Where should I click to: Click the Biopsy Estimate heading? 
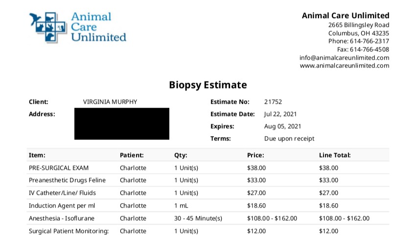coord(208,85)
